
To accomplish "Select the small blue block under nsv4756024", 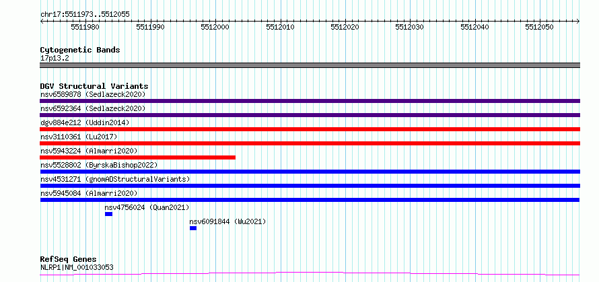I will (109, 214).
